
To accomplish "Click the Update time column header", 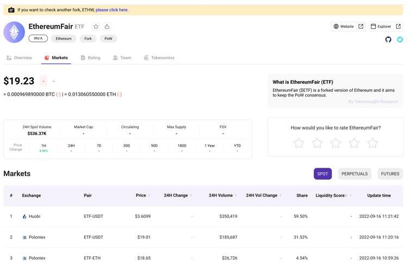I will click(x=379, y=195).
